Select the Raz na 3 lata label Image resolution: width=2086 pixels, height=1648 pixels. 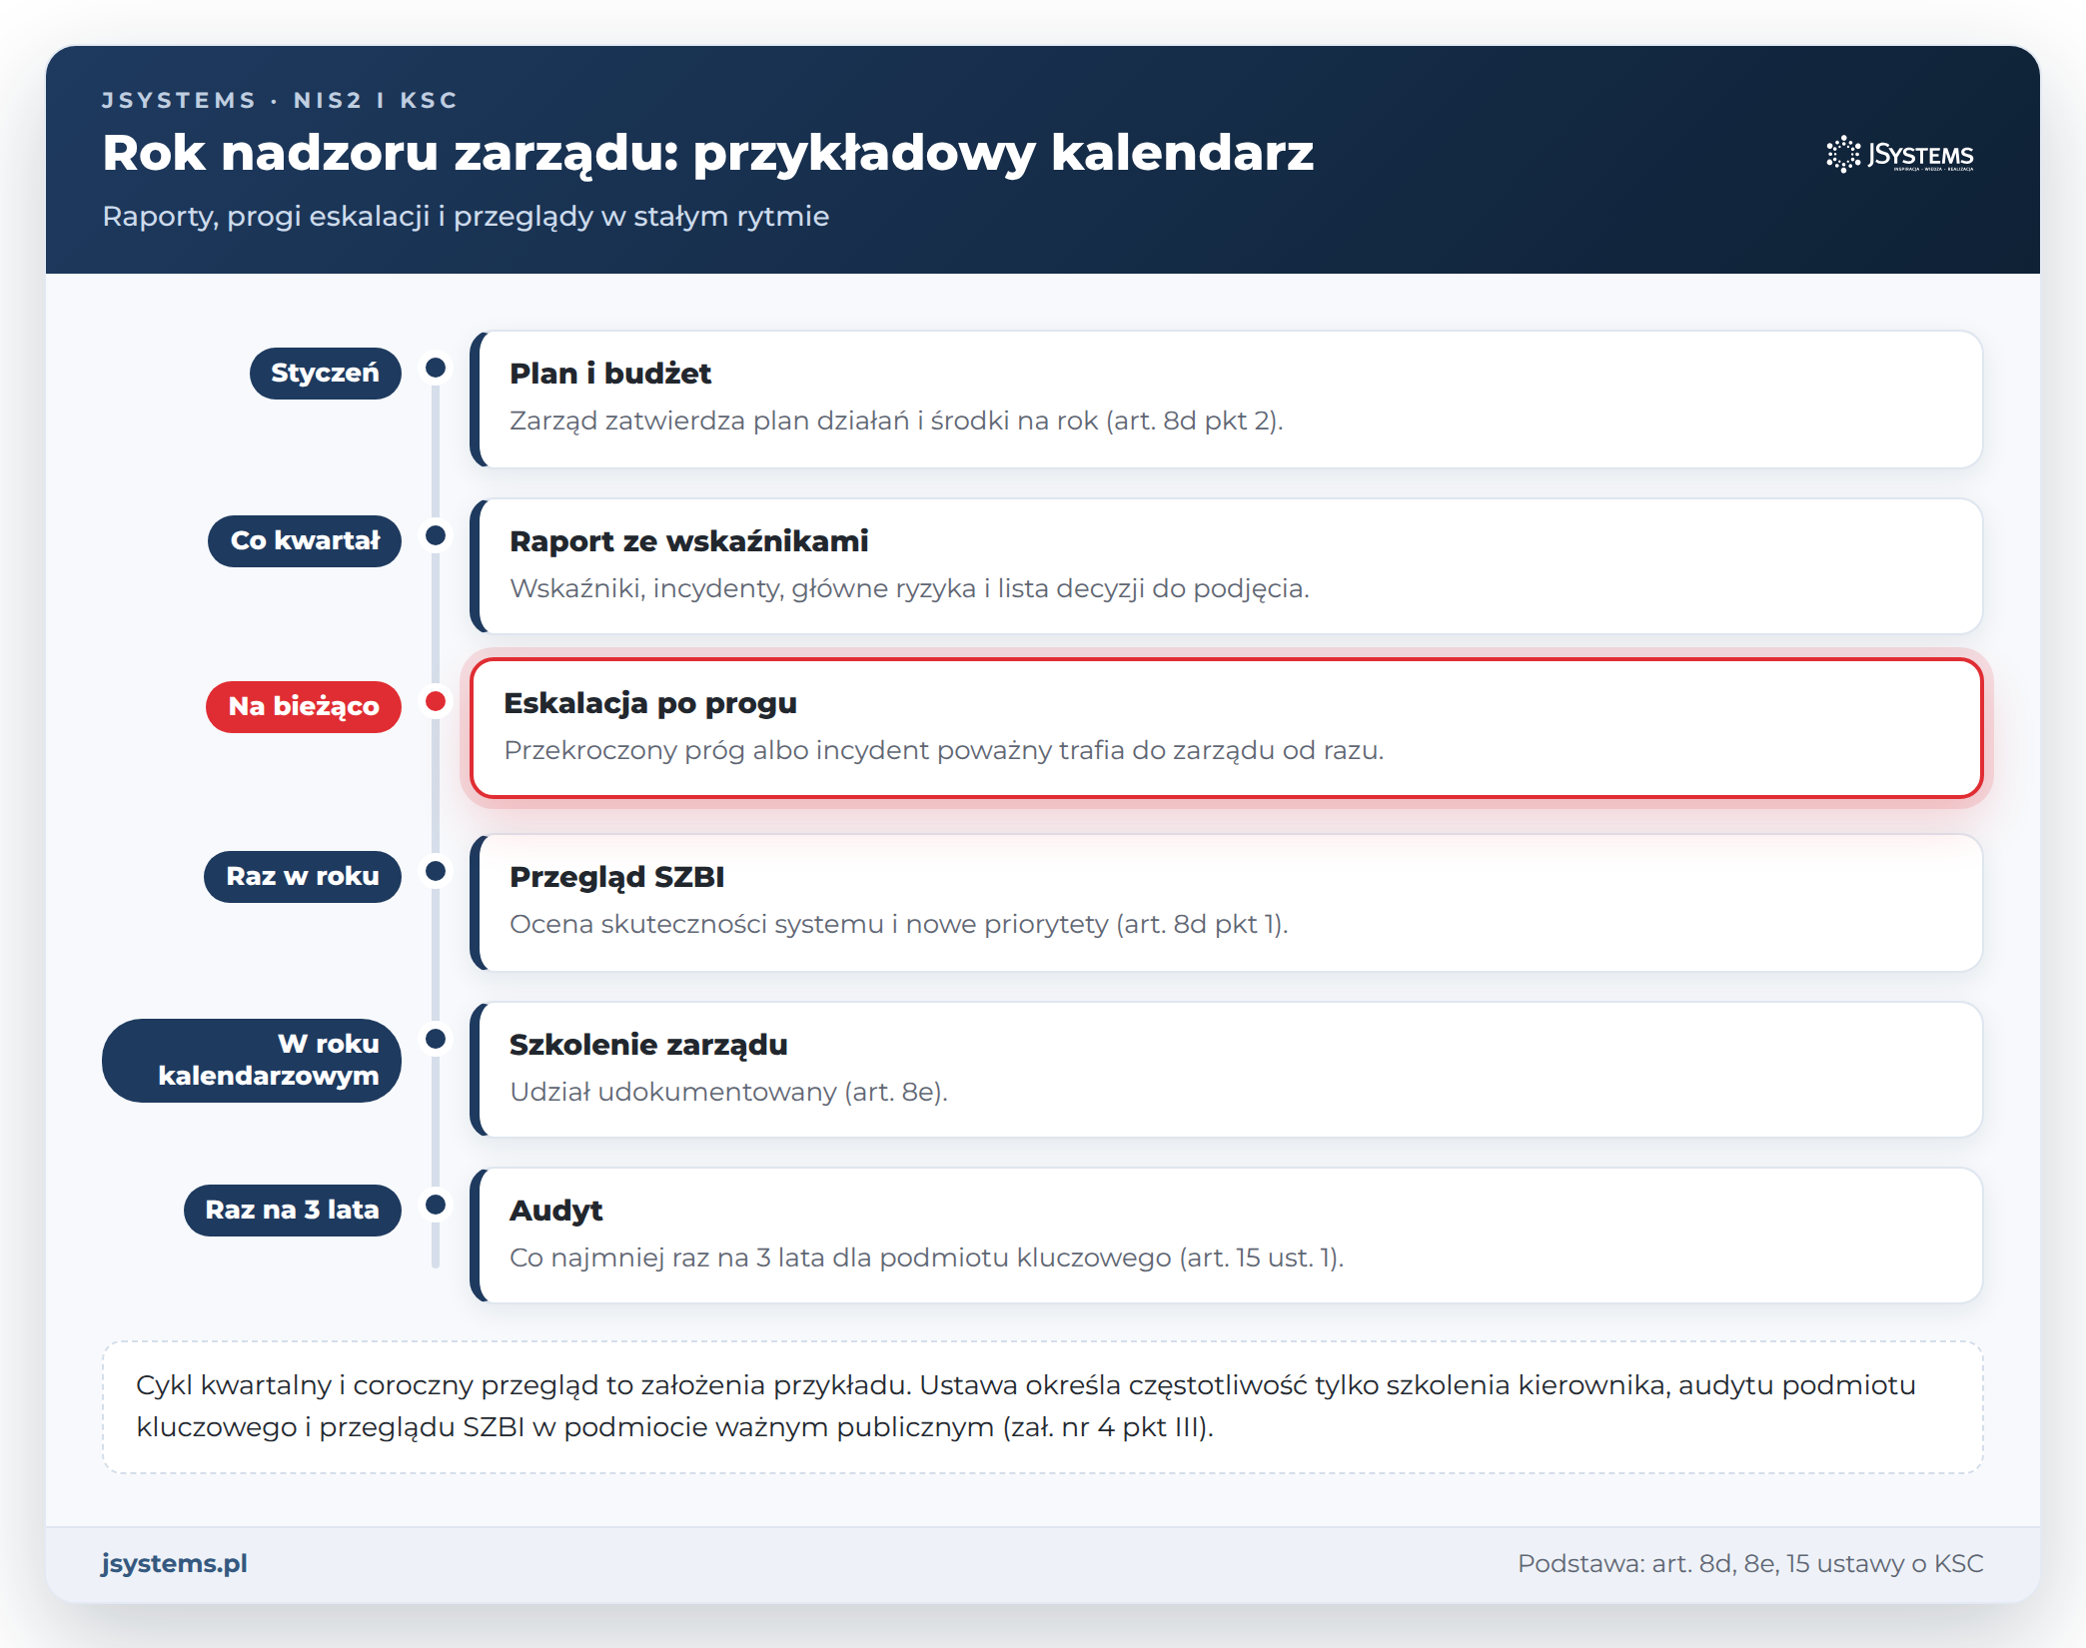(293, 1210)
